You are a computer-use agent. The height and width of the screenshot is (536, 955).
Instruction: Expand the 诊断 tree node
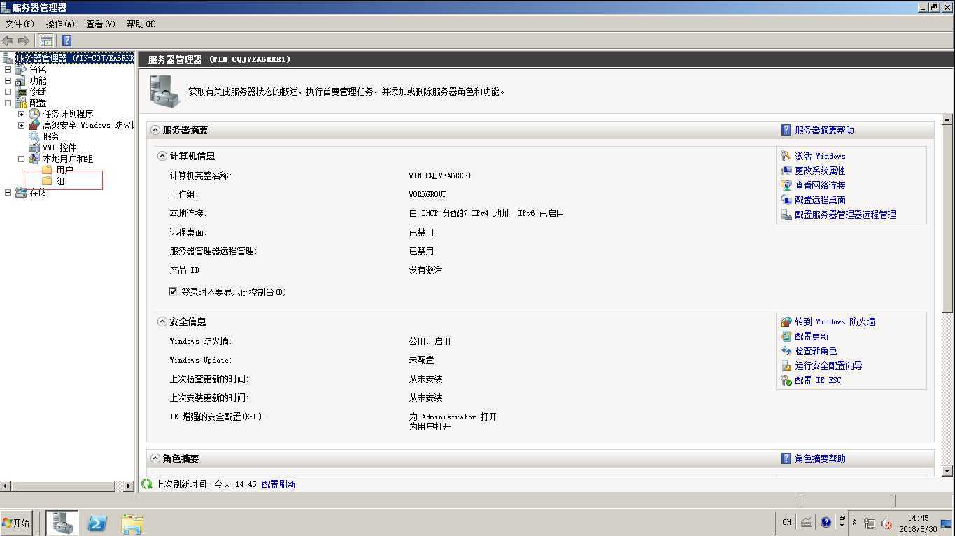[x=8, y=92]
